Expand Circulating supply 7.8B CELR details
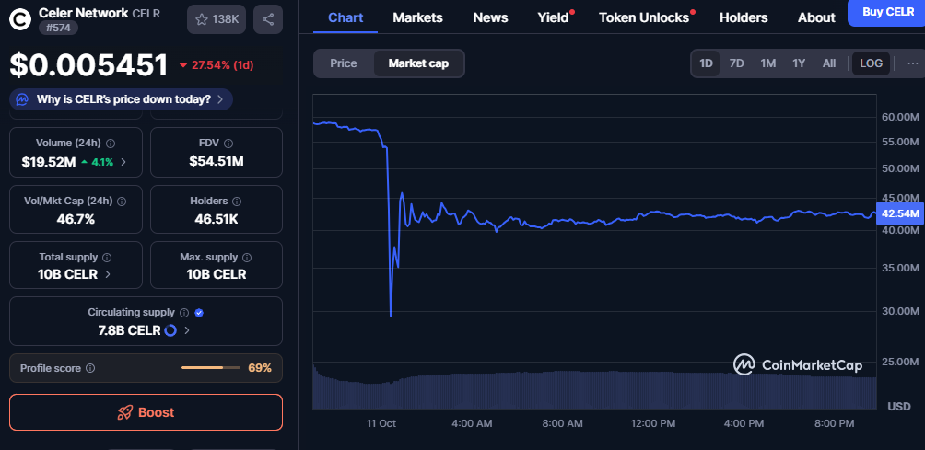The height and width of the screenshot is (450, 925). (x=145, y=330)
